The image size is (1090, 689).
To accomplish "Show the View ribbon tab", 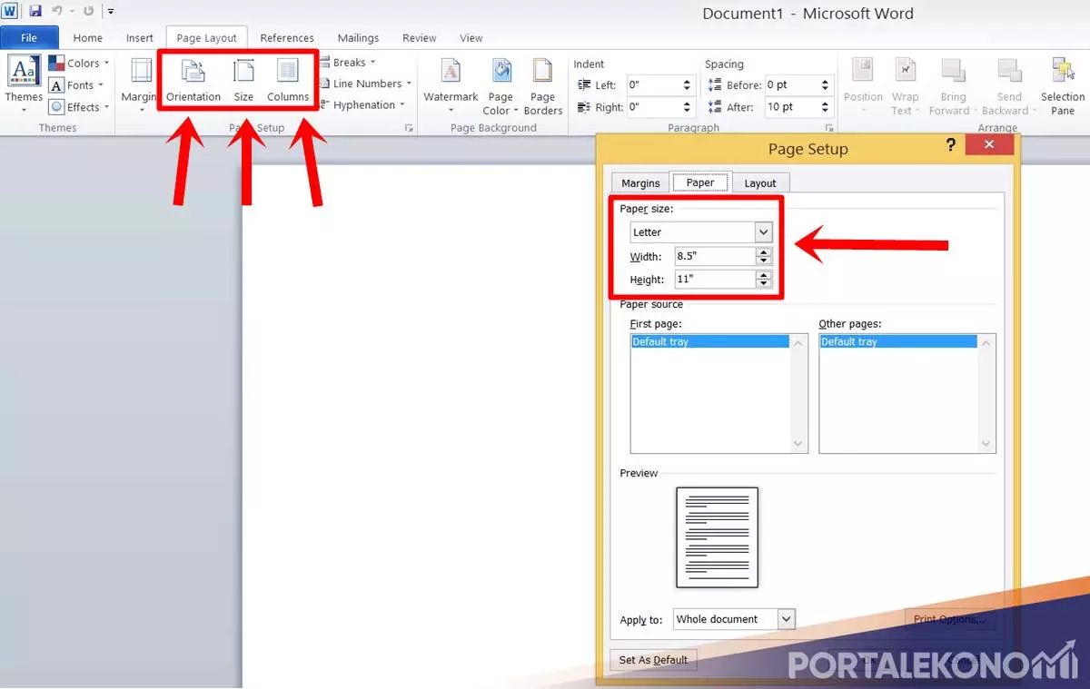I will coord(471,38).
